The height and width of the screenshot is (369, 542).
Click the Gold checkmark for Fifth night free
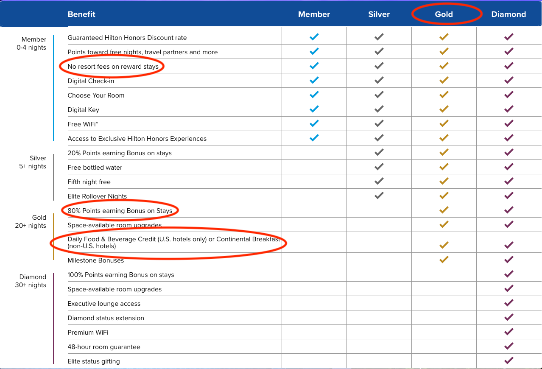444,181
